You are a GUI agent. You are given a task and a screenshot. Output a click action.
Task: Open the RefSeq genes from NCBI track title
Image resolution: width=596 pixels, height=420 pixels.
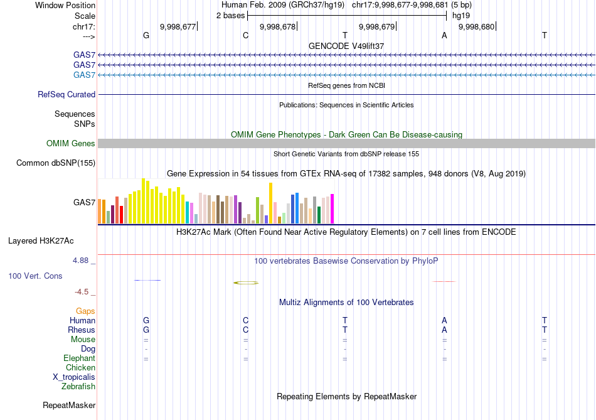point(346,85)
